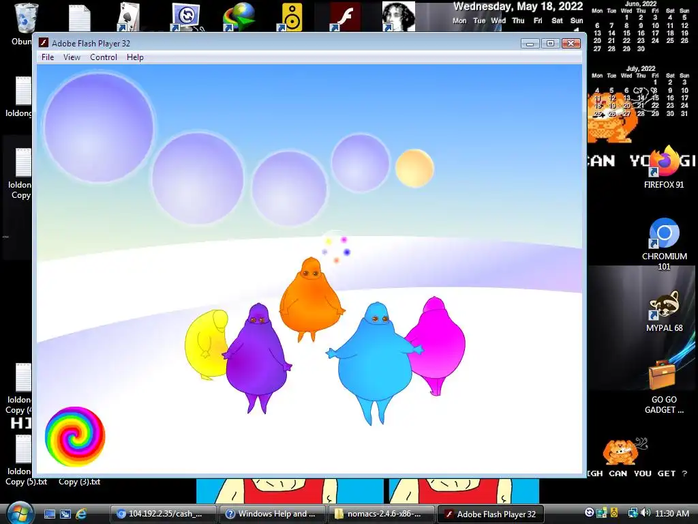Open the View menu in Flash Player
Screen dimensions: 698x524
tap(72, 57)
